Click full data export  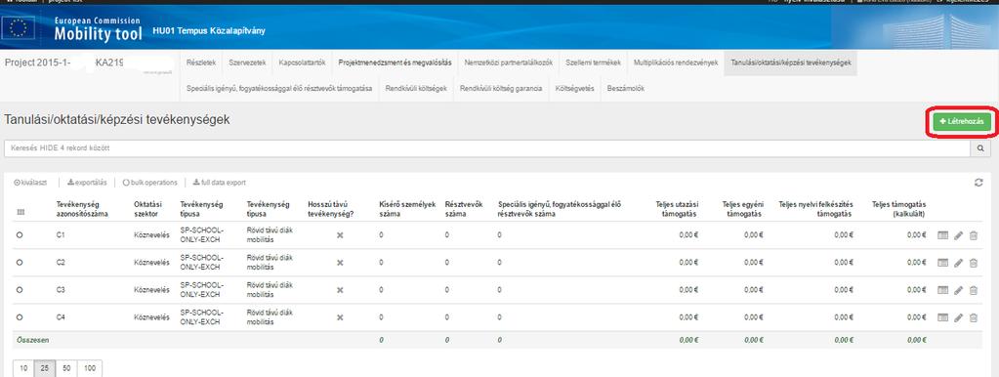(x=219, y=183)
